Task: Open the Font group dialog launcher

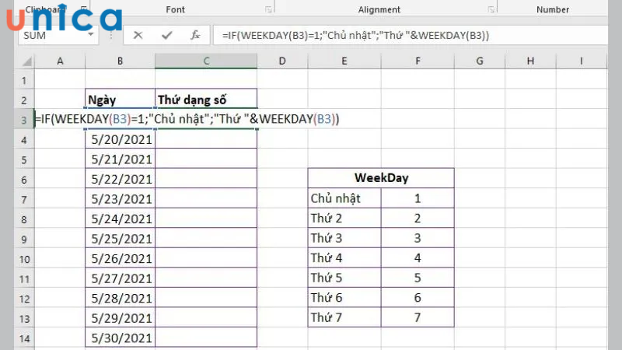Action: [x=268, y=10]
